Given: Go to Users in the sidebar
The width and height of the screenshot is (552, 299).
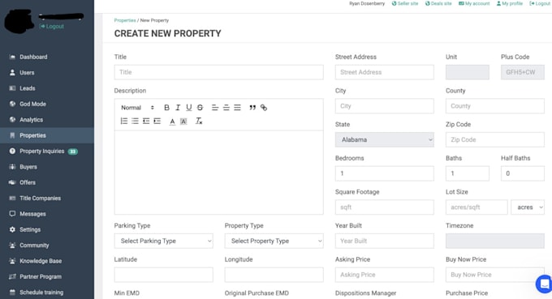Looking at the screenshot, I should coord(47,73).
